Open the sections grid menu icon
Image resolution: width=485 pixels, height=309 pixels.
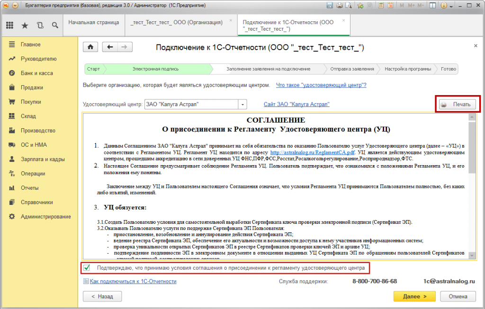9,26
